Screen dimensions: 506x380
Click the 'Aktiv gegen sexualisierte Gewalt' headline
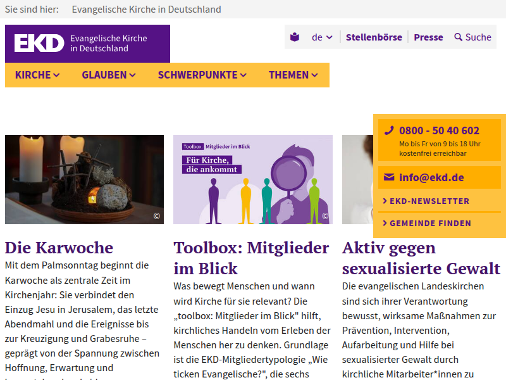pyautogui.click(x=421, y=258)
